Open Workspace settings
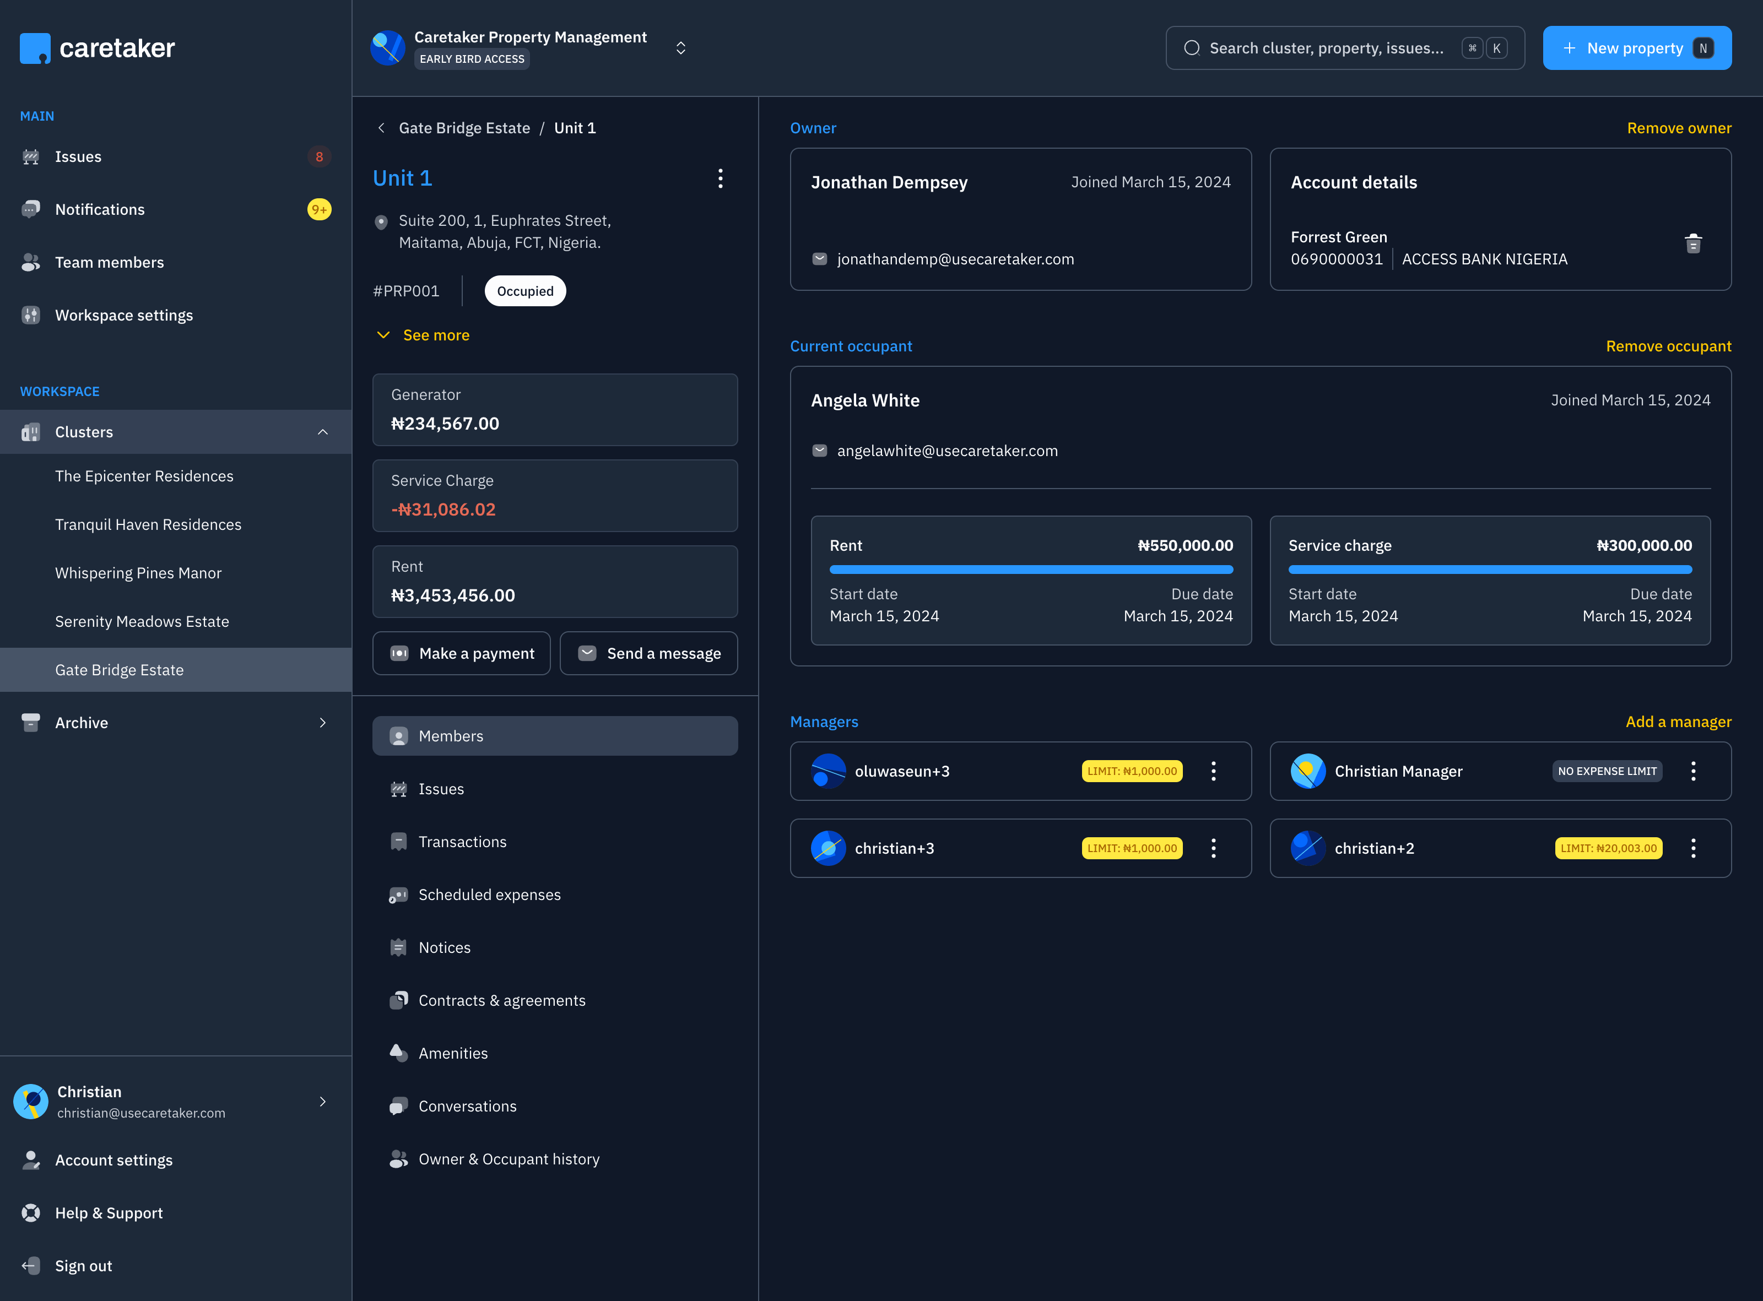1763x1301 pixels. (x=123, y=315)
